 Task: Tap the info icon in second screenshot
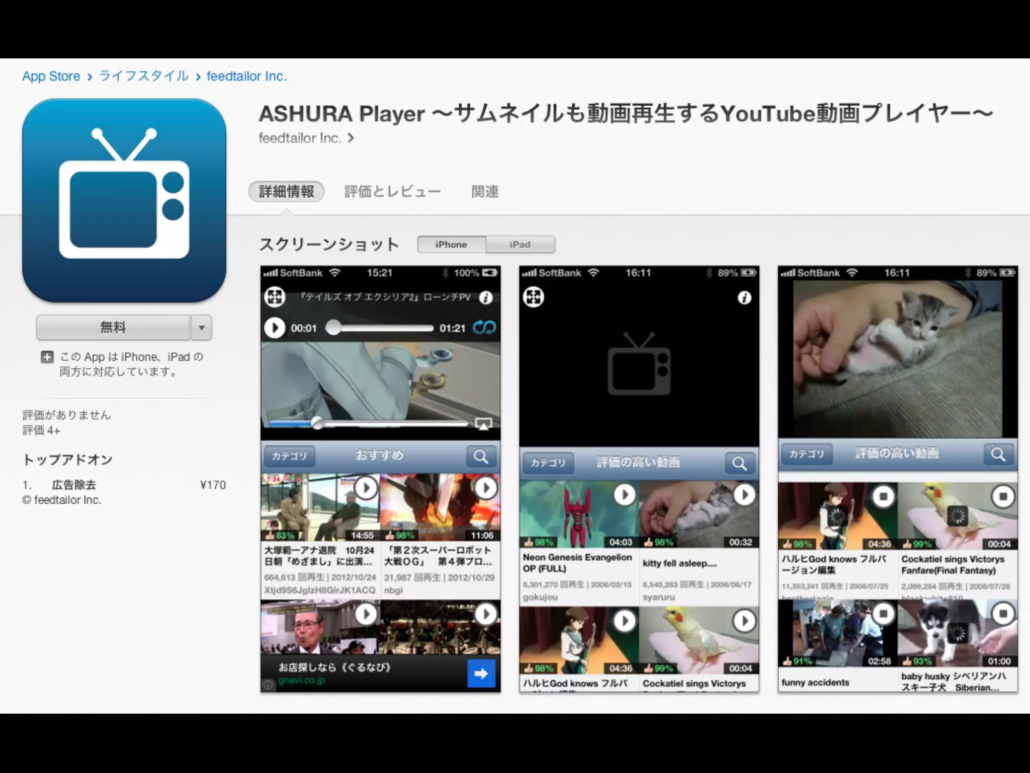click(744, 298)
